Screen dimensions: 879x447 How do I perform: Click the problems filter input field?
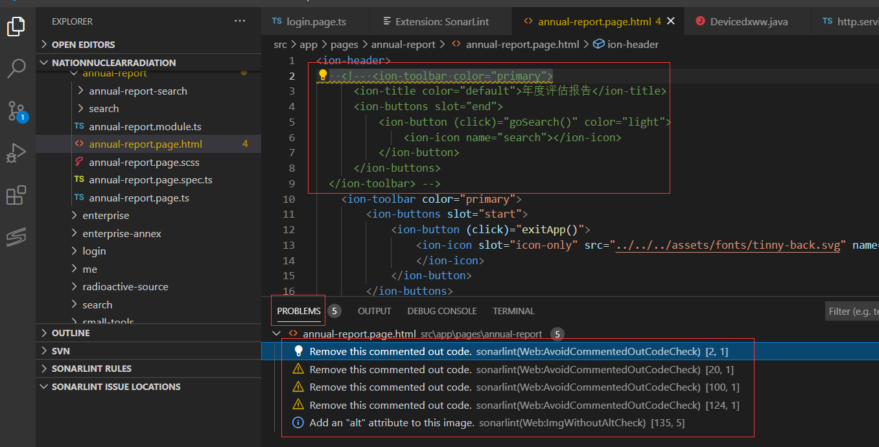(852, 312)
